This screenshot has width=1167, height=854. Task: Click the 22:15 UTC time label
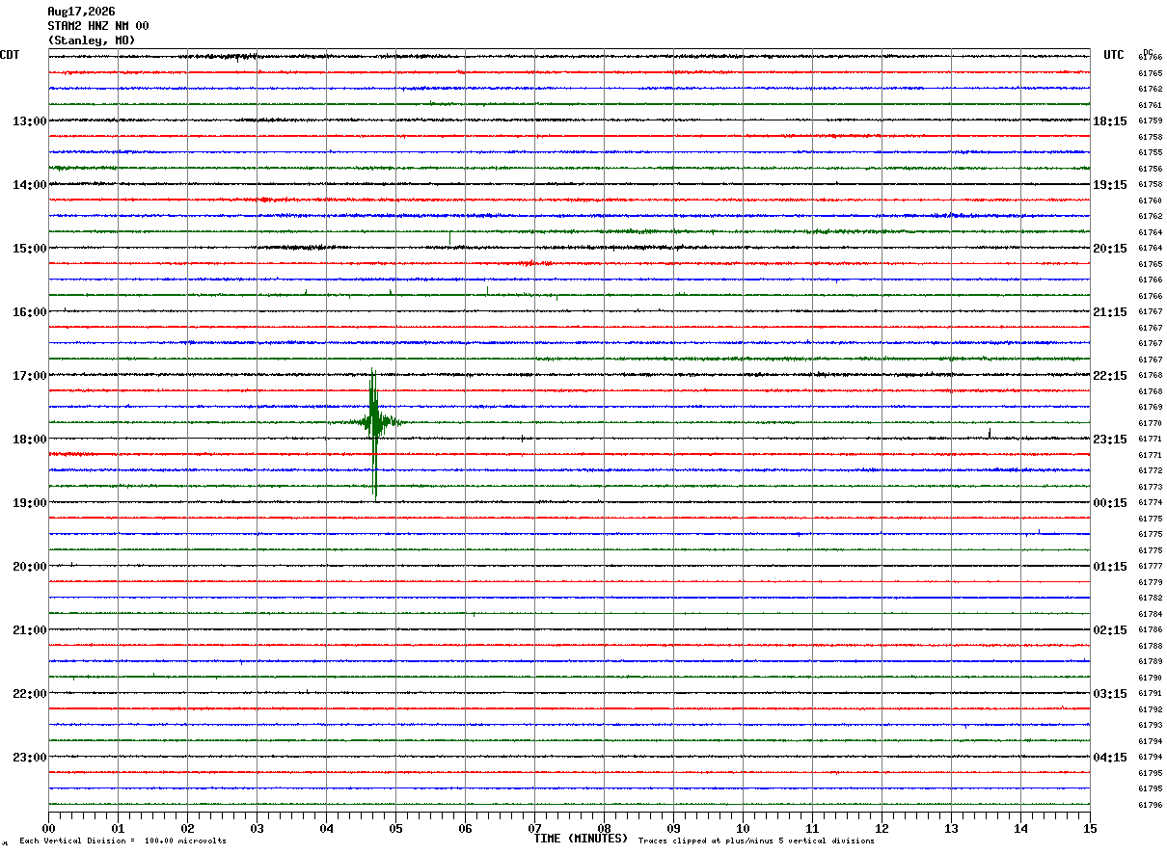pos(1110,376)
